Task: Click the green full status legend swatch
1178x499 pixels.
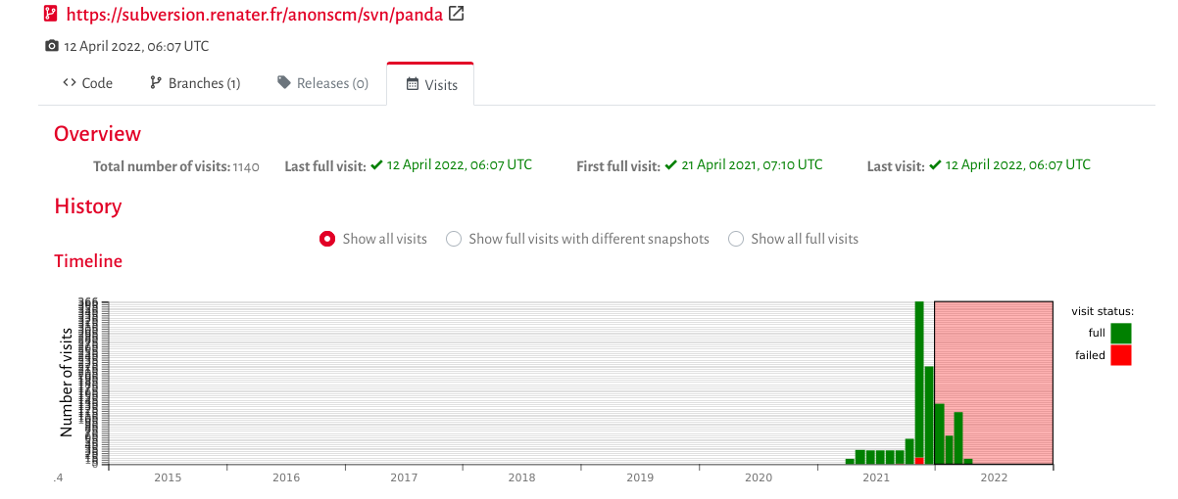Action: point(1121,333)
